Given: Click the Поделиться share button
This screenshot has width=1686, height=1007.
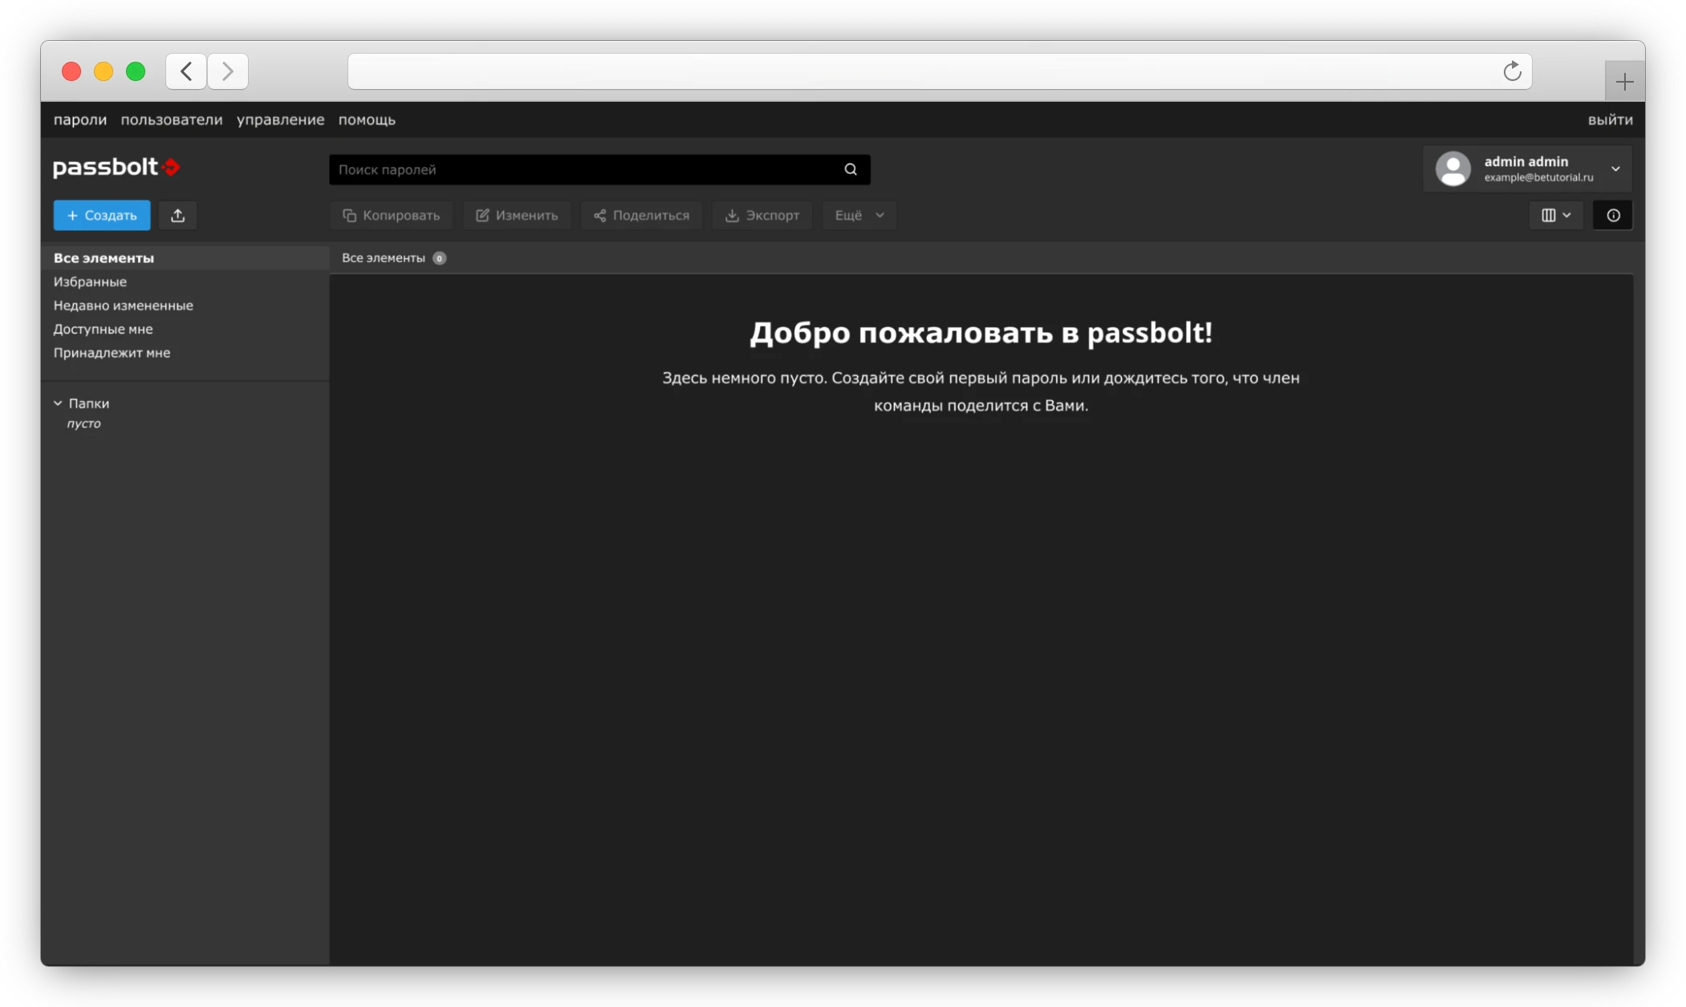Looking at the screenshot, I should pos(641,216).
